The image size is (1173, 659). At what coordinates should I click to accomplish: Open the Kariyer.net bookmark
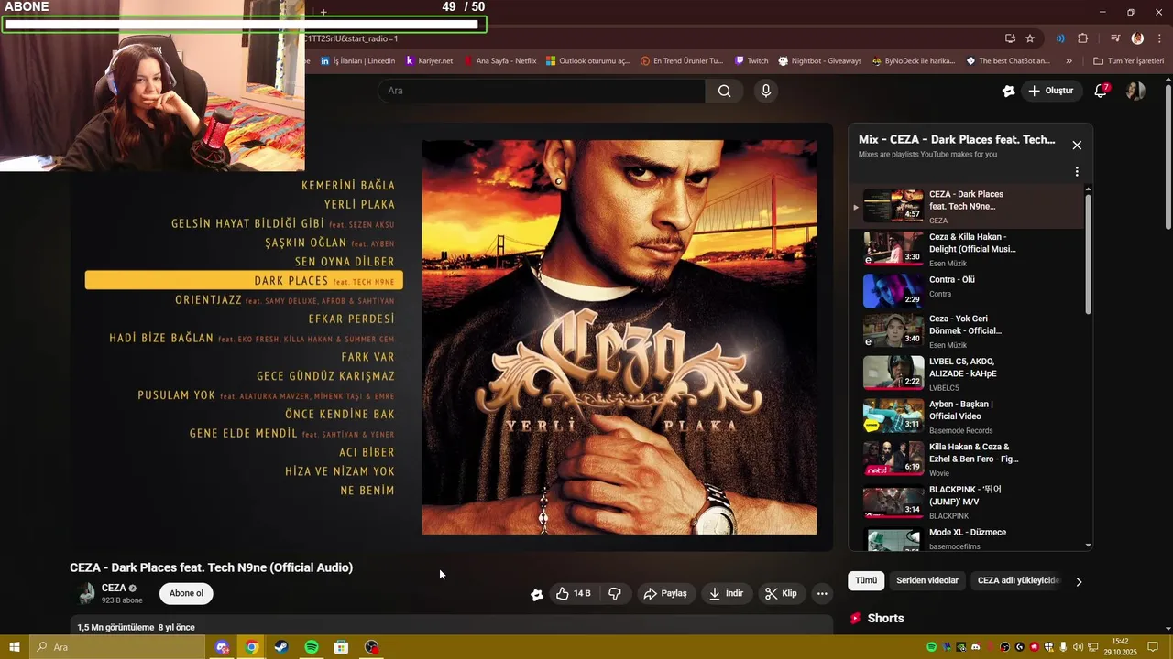[429, 61]
